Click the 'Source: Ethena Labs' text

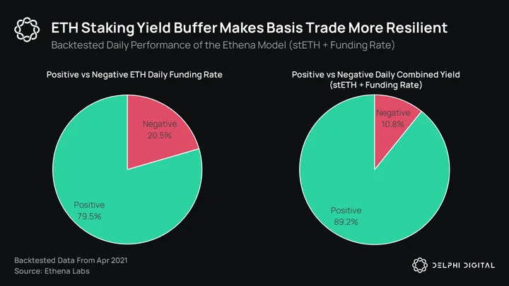click(52, 271)
